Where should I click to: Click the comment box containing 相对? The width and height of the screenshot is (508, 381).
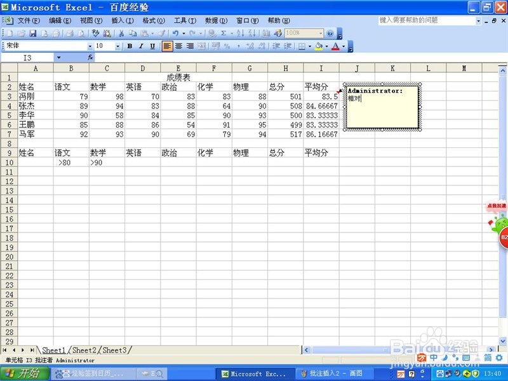coord(382,107)
